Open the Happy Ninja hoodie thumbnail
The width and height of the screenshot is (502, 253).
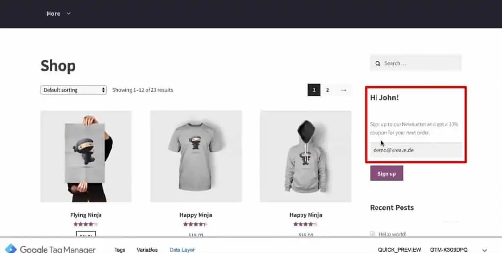point(305,156)
